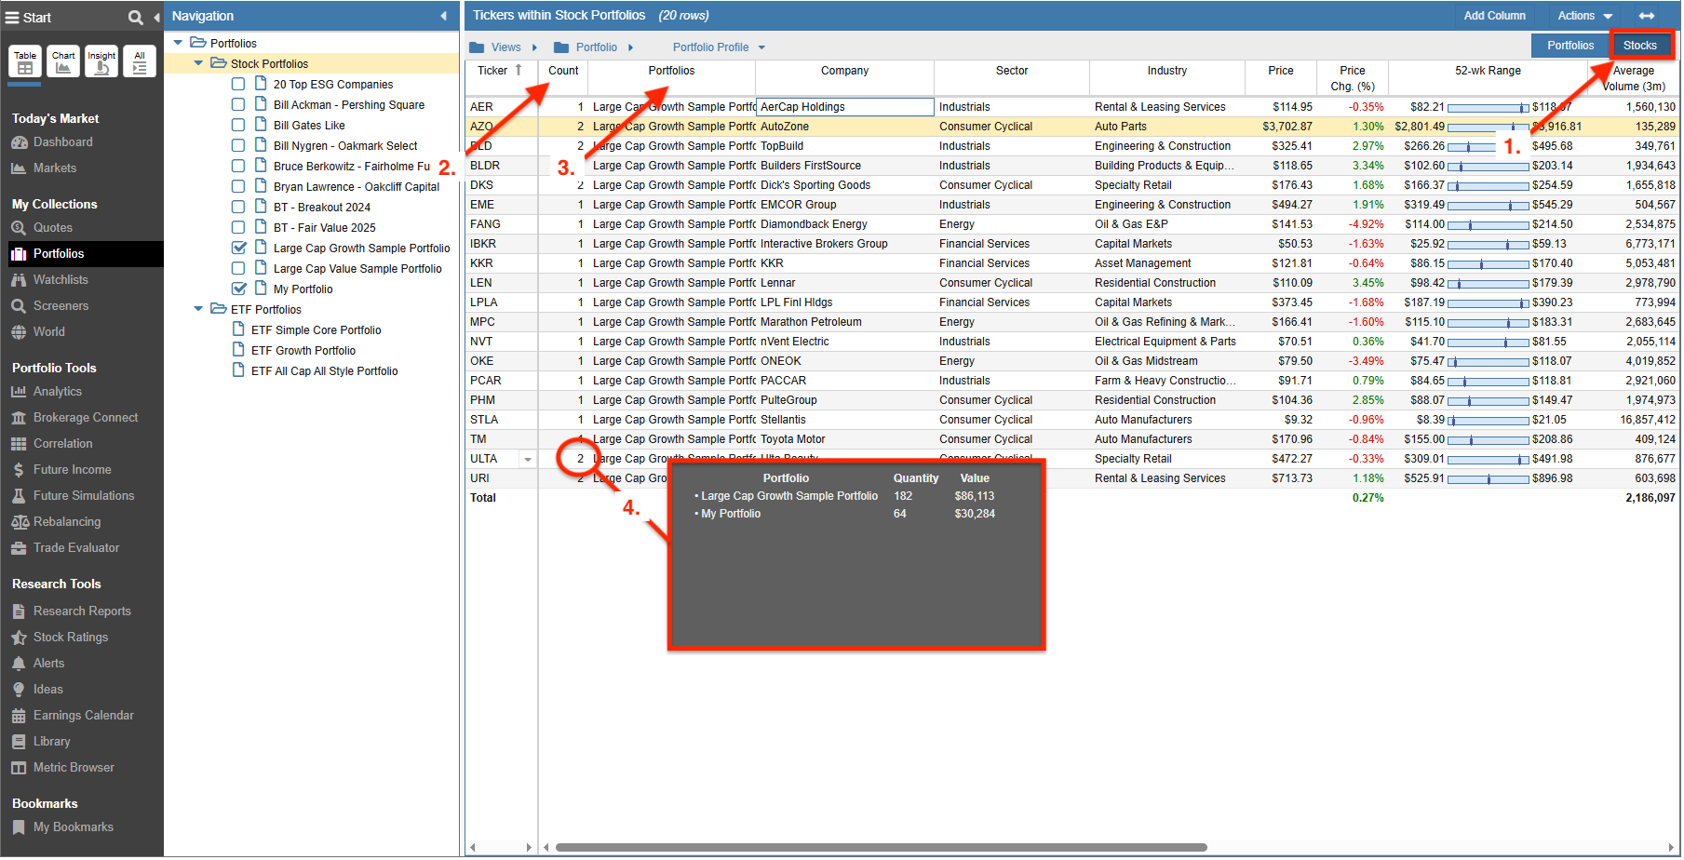
Task: Check Large Cap Value Sample Portfolio box
Action: coord(238,268)
